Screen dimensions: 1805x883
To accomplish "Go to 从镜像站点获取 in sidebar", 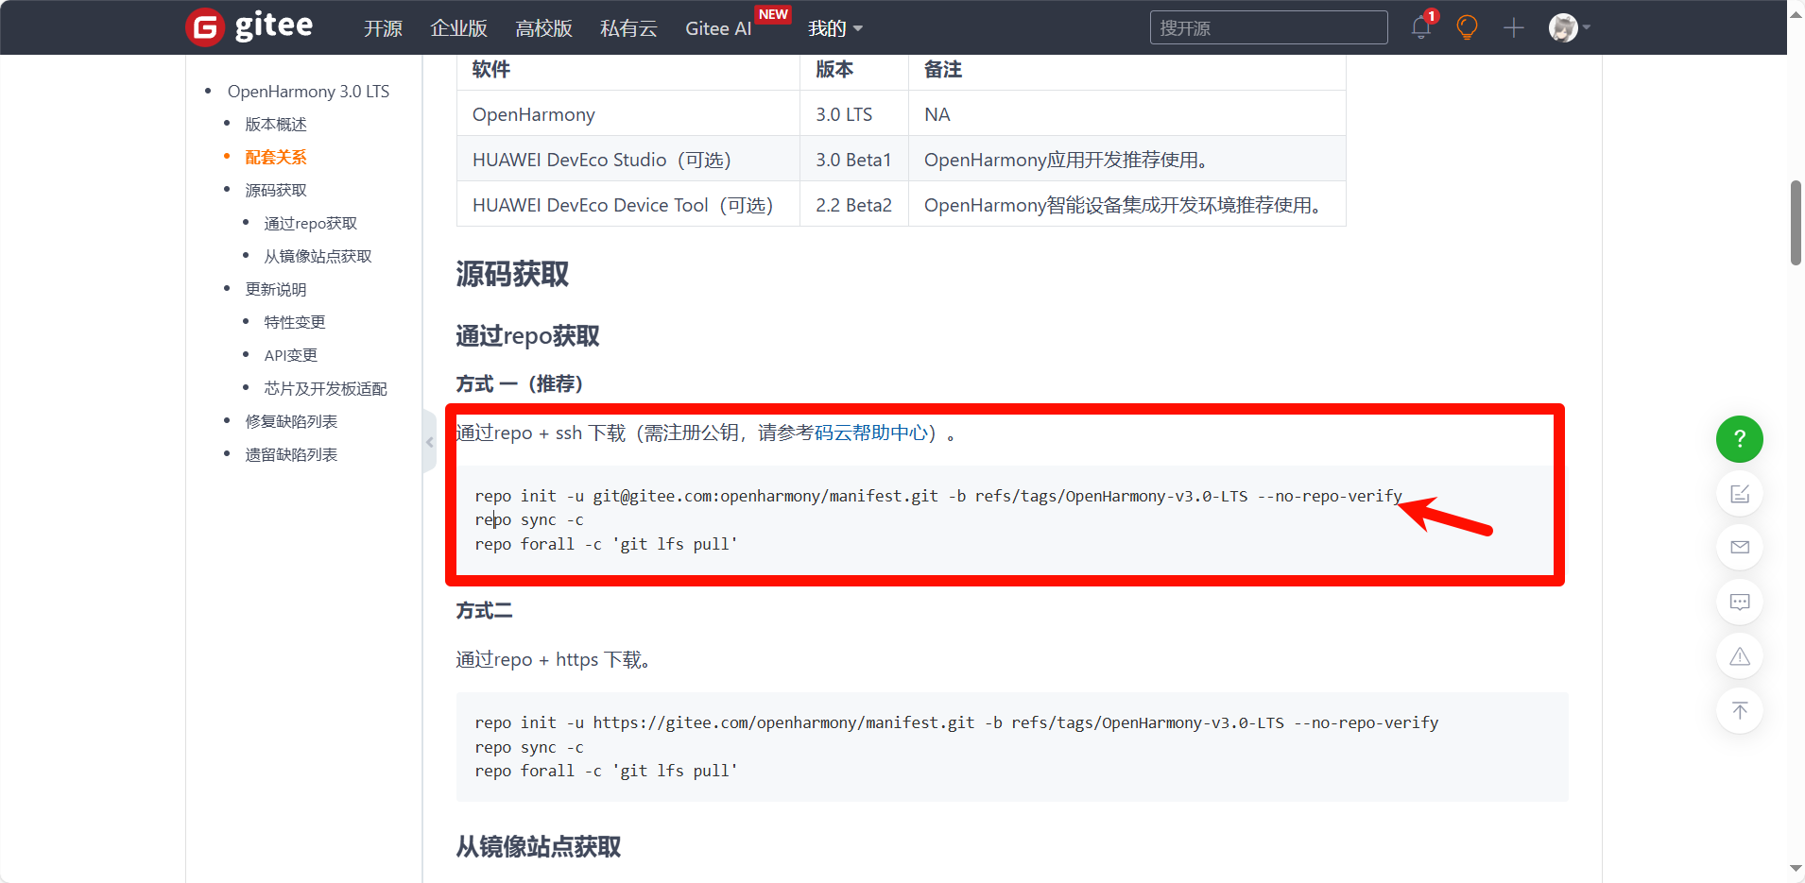I will click(x=318, y=256).
